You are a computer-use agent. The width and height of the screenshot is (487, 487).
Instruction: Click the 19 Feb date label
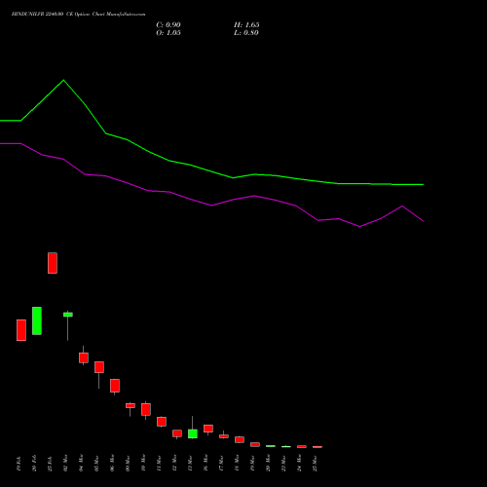(x=19, y=464)
